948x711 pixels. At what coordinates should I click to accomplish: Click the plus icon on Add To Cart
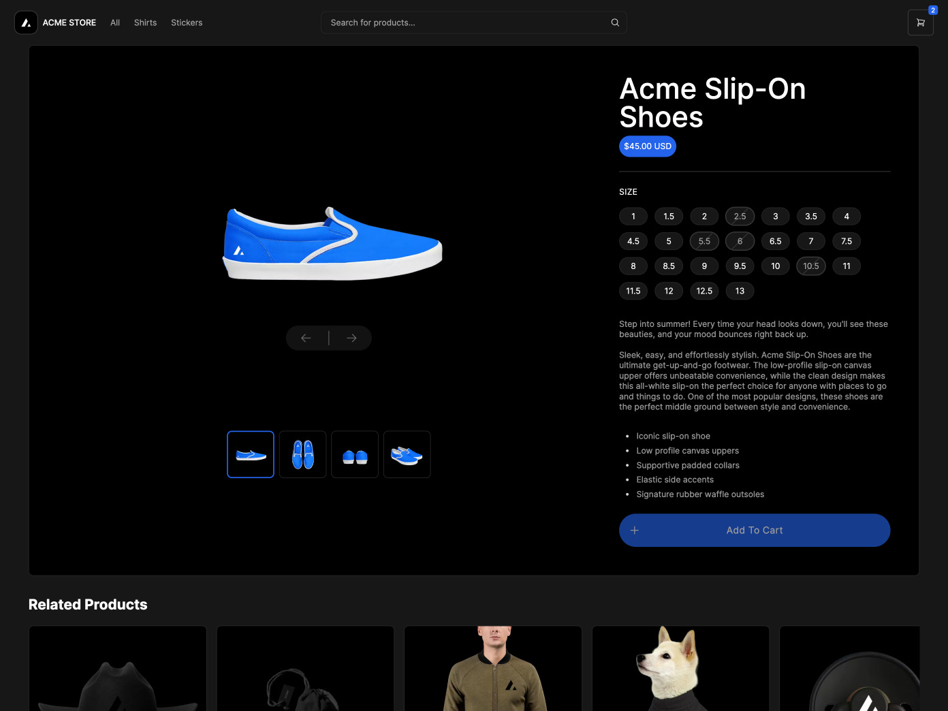[634, 531]
